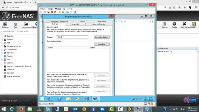199x112 pixels.
Task: Click the Expandir todos link
Action: coord(7,31)
